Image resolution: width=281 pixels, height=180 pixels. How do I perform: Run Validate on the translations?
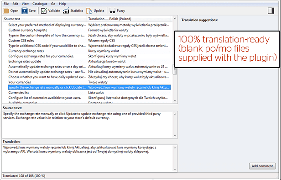coord(50,11)
